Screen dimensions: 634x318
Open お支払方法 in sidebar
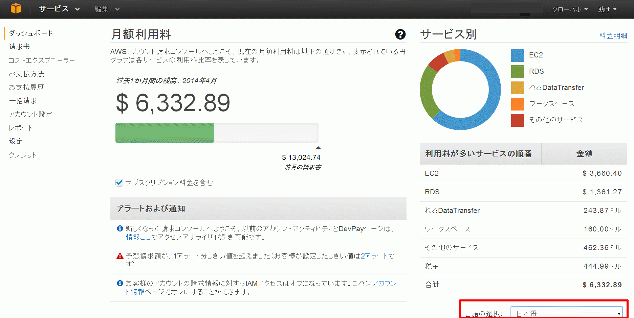pos(26,74)
